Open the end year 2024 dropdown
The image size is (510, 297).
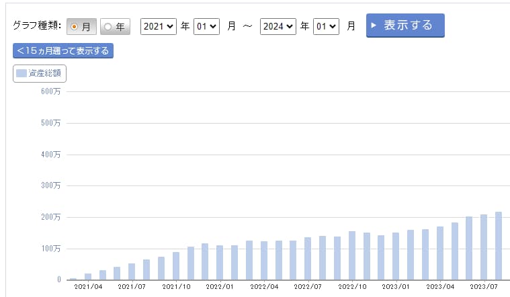[278, 26]
